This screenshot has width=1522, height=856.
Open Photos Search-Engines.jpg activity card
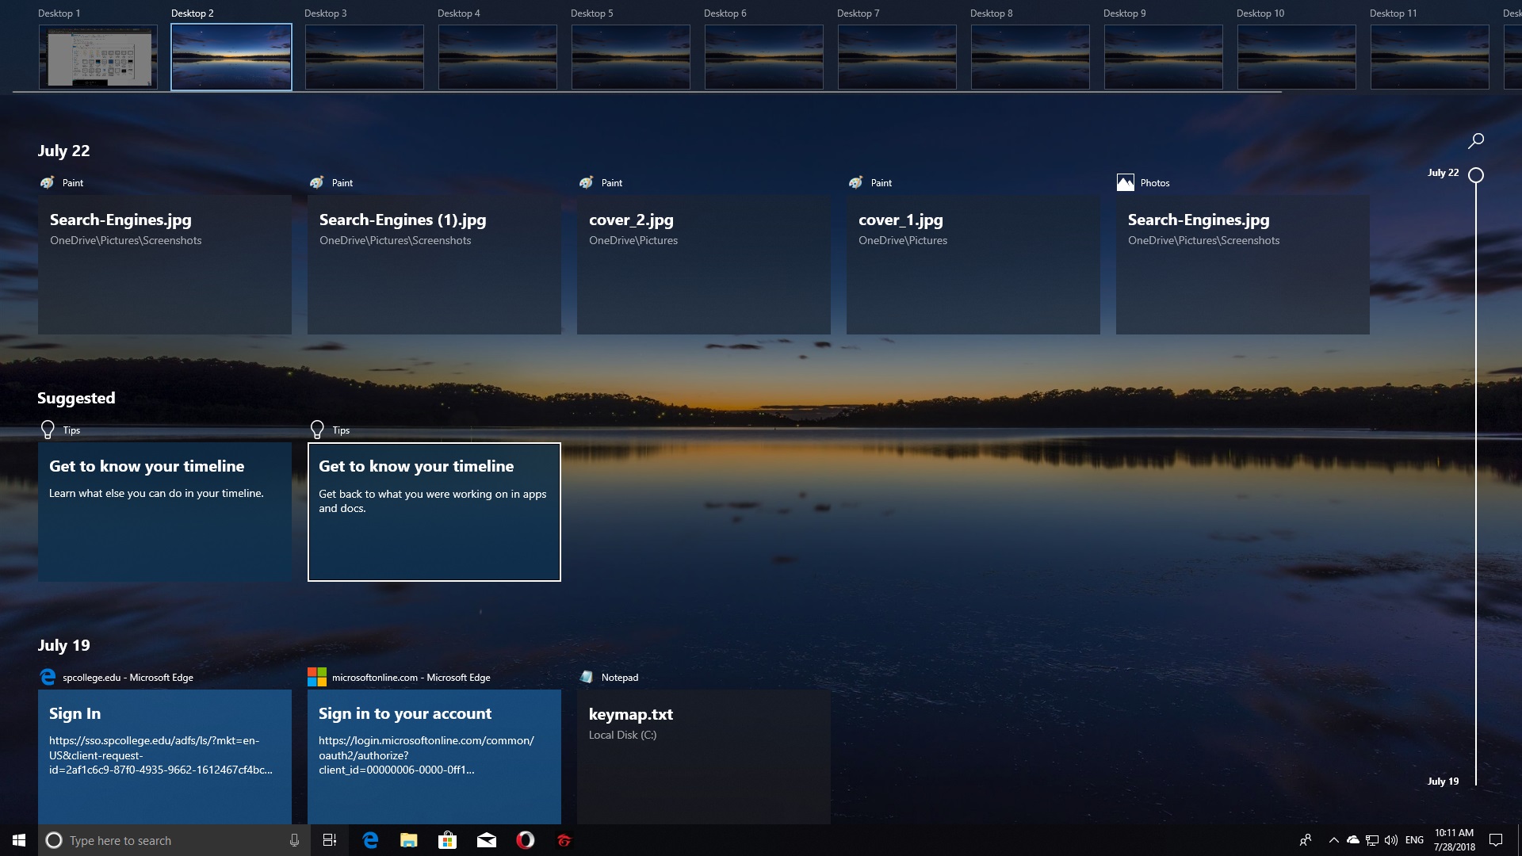coord(1243,265)
